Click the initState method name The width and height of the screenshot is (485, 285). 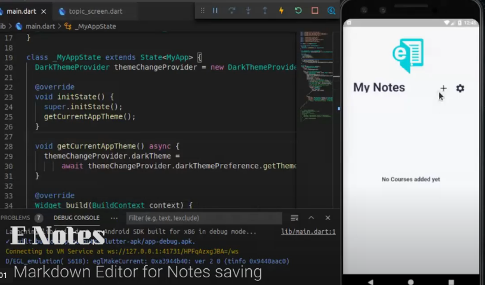tap(77, 97)
